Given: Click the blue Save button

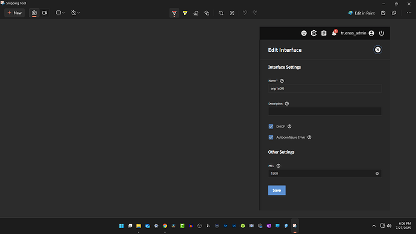Looking at the screenshot, I should click(x=277, y=190).
